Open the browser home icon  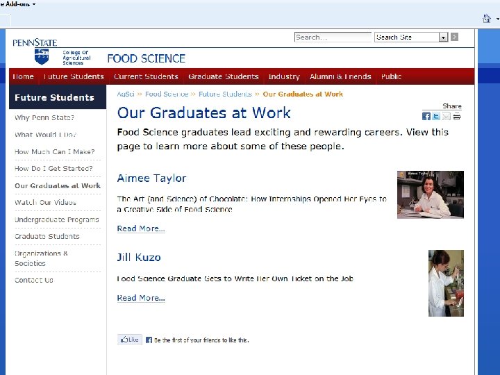point(487,19)
